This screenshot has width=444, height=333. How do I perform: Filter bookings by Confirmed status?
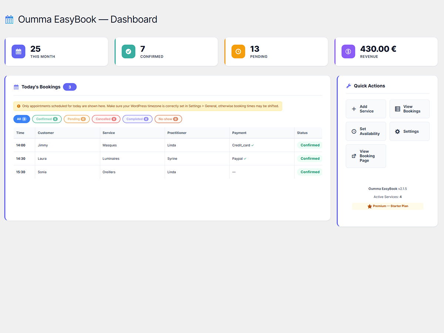(47, 119)
